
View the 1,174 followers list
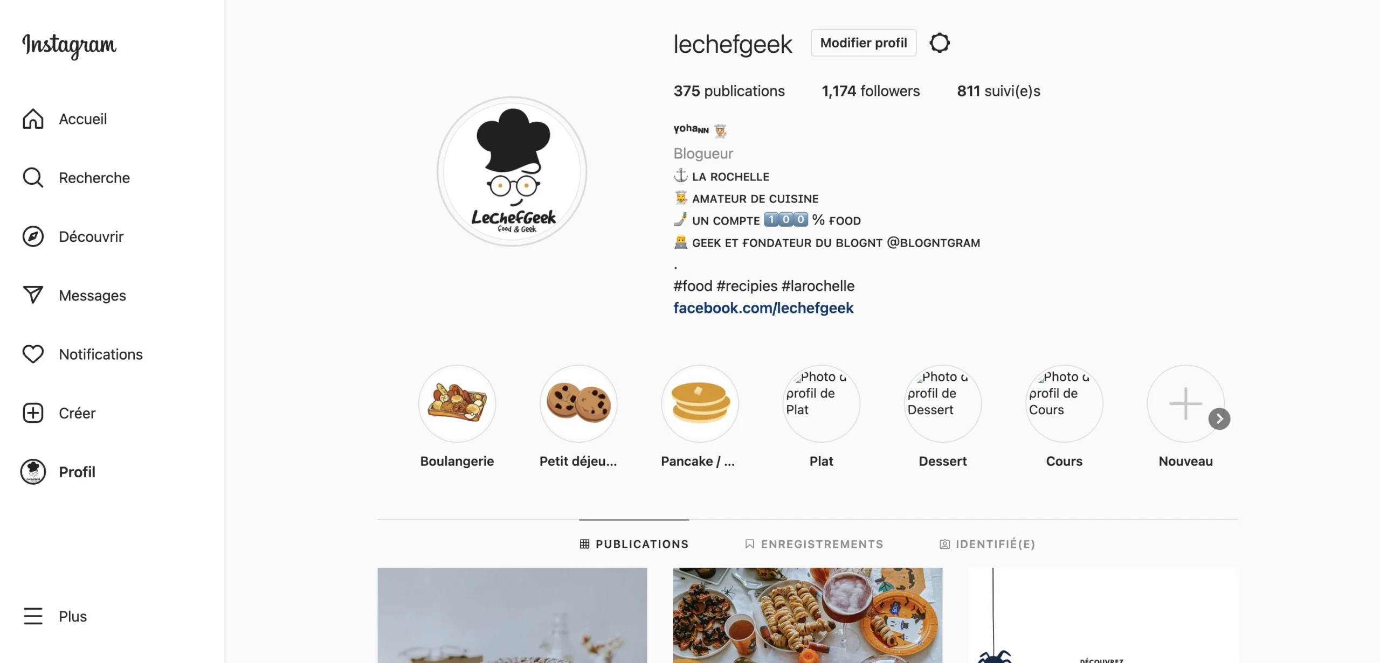[x=871, y=91]
